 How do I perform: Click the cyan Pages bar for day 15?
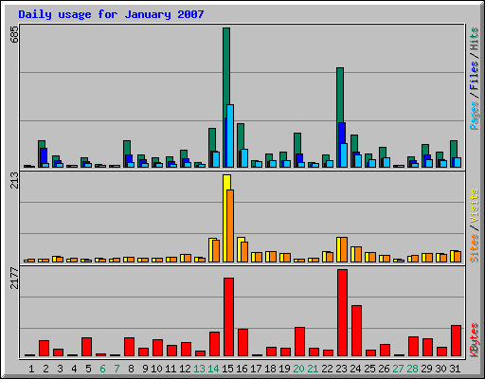(x=230, y=135)
